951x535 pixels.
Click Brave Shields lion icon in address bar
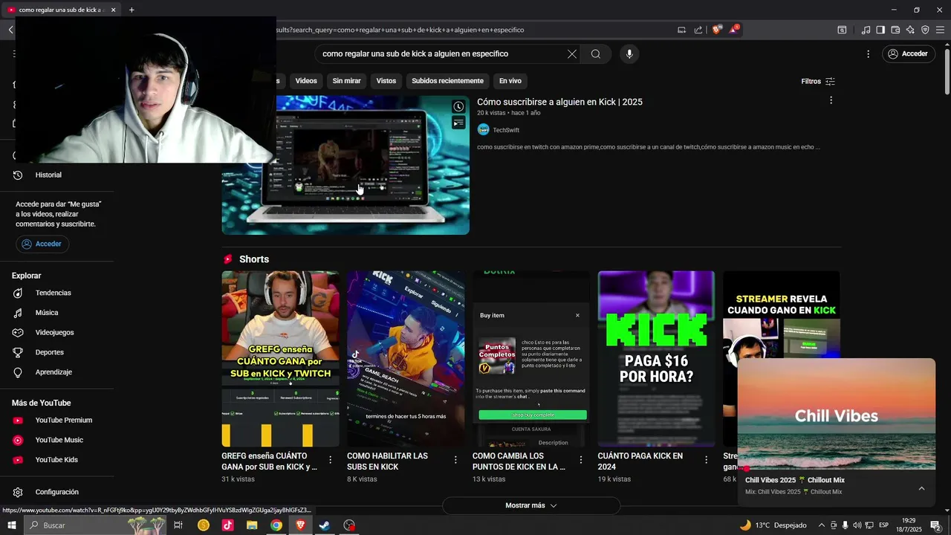716,30
